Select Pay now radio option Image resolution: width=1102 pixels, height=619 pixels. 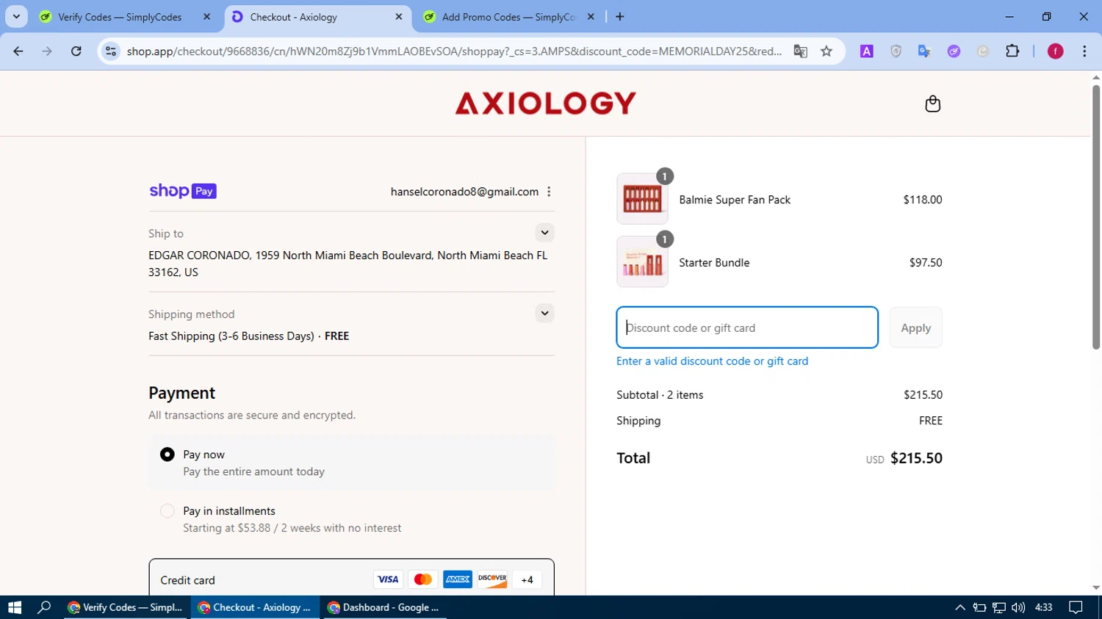pos(168,455)
